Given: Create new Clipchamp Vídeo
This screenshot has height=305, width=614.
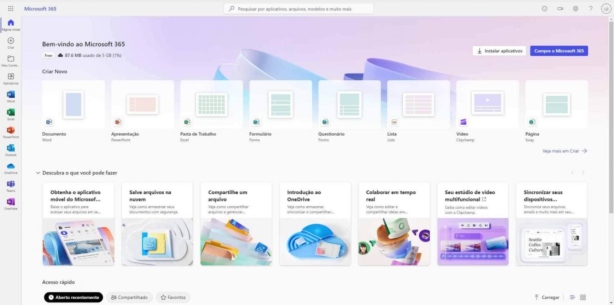Looking at the screenshot, I should tap(487, 111).
